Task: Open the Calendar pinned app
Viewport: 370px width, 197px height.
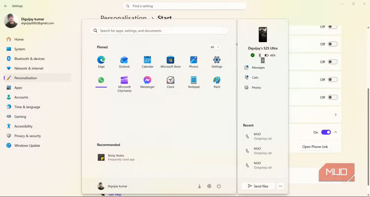Action: [x=147, y=62]
